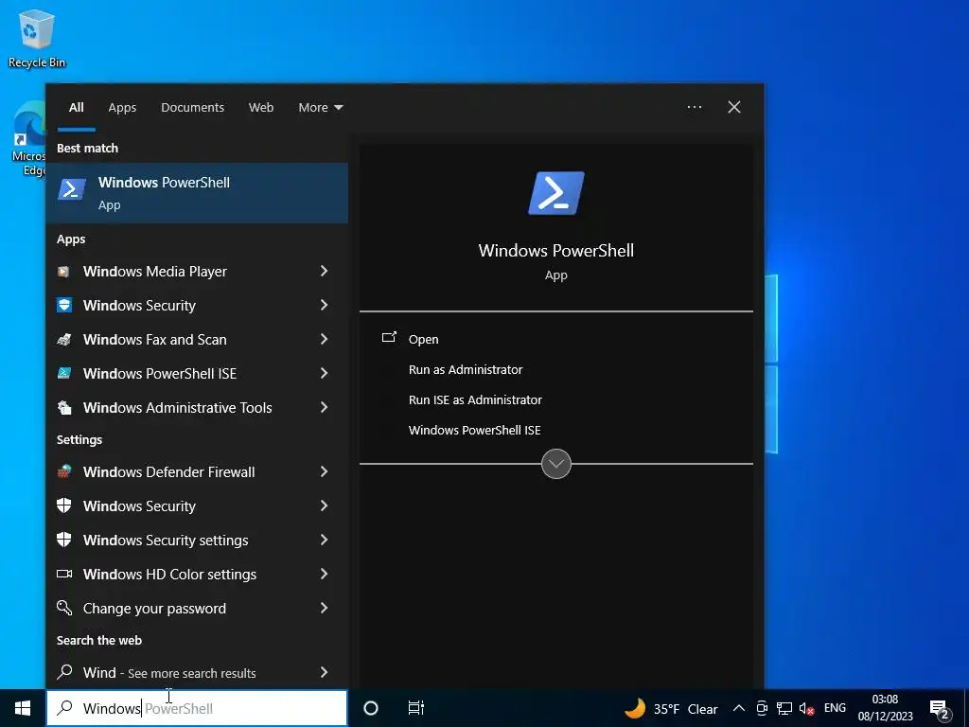The height and width of the screenshot is (727, 969).
Task: Expand Windows PowerShell ISE chevron
Action: click(x=324, y=373)
